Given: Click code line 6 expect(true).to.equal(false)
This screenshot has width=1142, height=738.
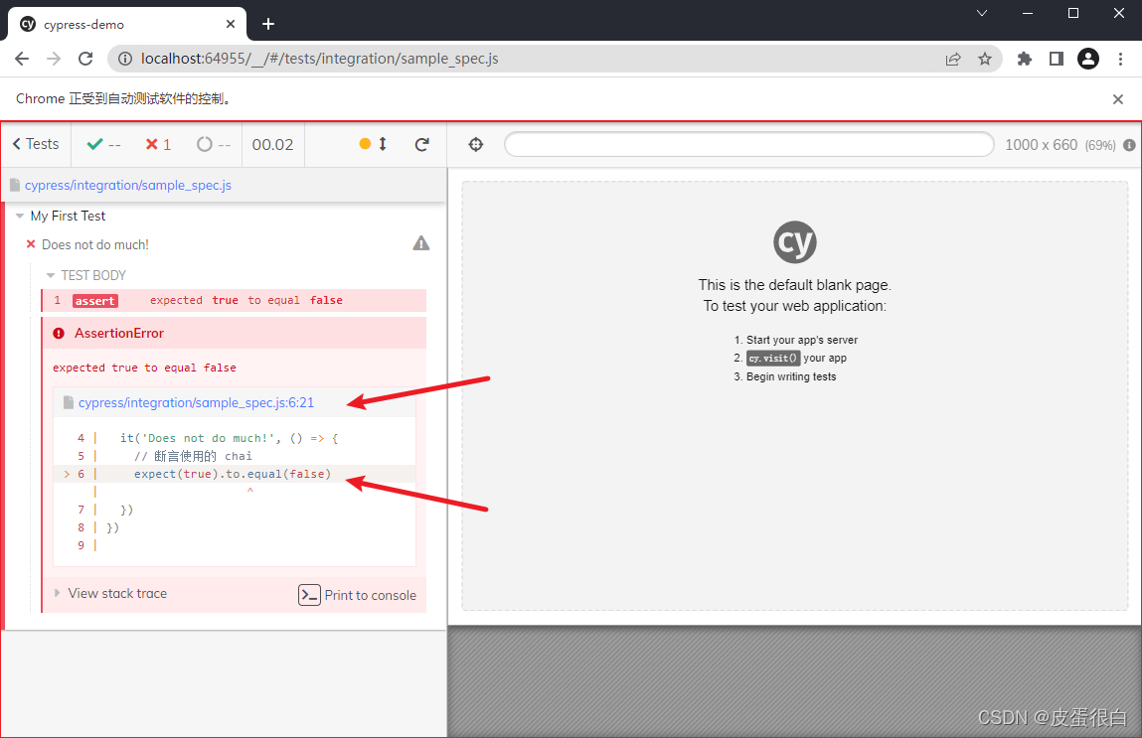Looking at the screenshot, I should [233, 474].
